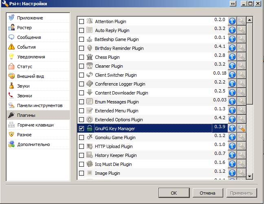Select the Extended Menu Plugin row
The width and height of the screenshot is (264, 204).
click(x=152, y=110)
